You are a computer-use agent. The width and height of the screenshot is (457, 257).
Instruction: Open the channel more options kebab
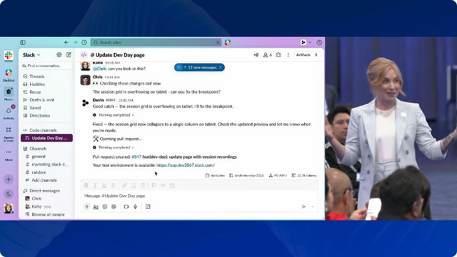point(288,55)
